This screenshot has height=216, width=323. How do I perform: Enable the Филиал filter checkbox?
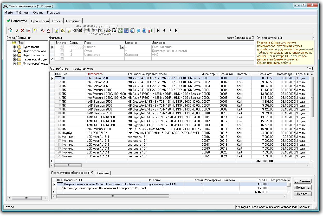tap(62, 47)
